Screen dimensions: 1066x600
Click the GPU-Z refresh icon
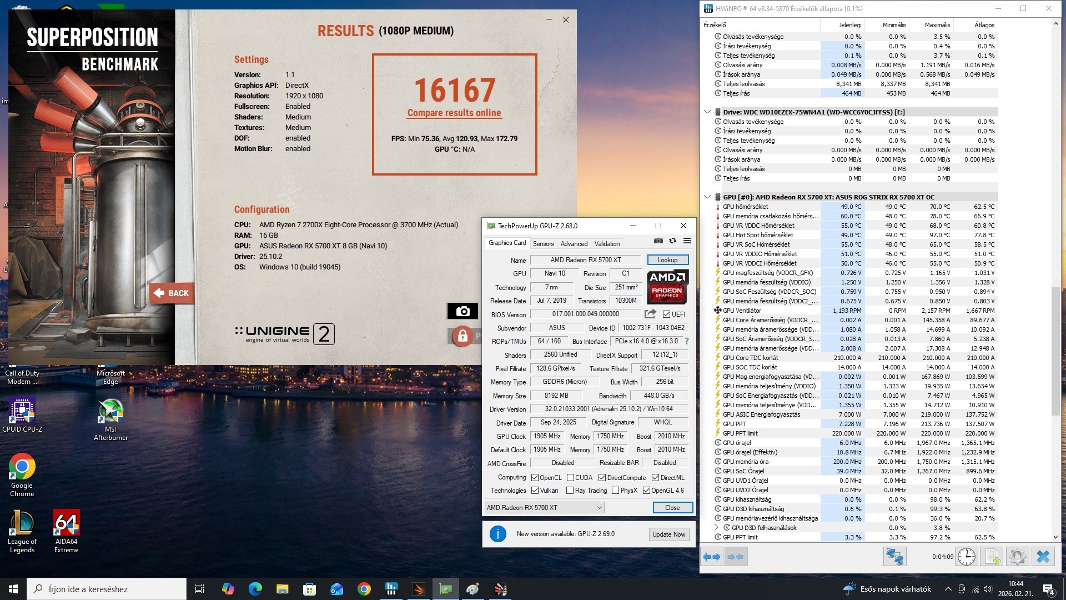(672, 241)
